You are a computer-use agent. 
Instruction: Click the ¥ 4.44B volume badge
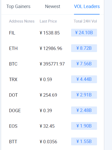coord(84,79)
